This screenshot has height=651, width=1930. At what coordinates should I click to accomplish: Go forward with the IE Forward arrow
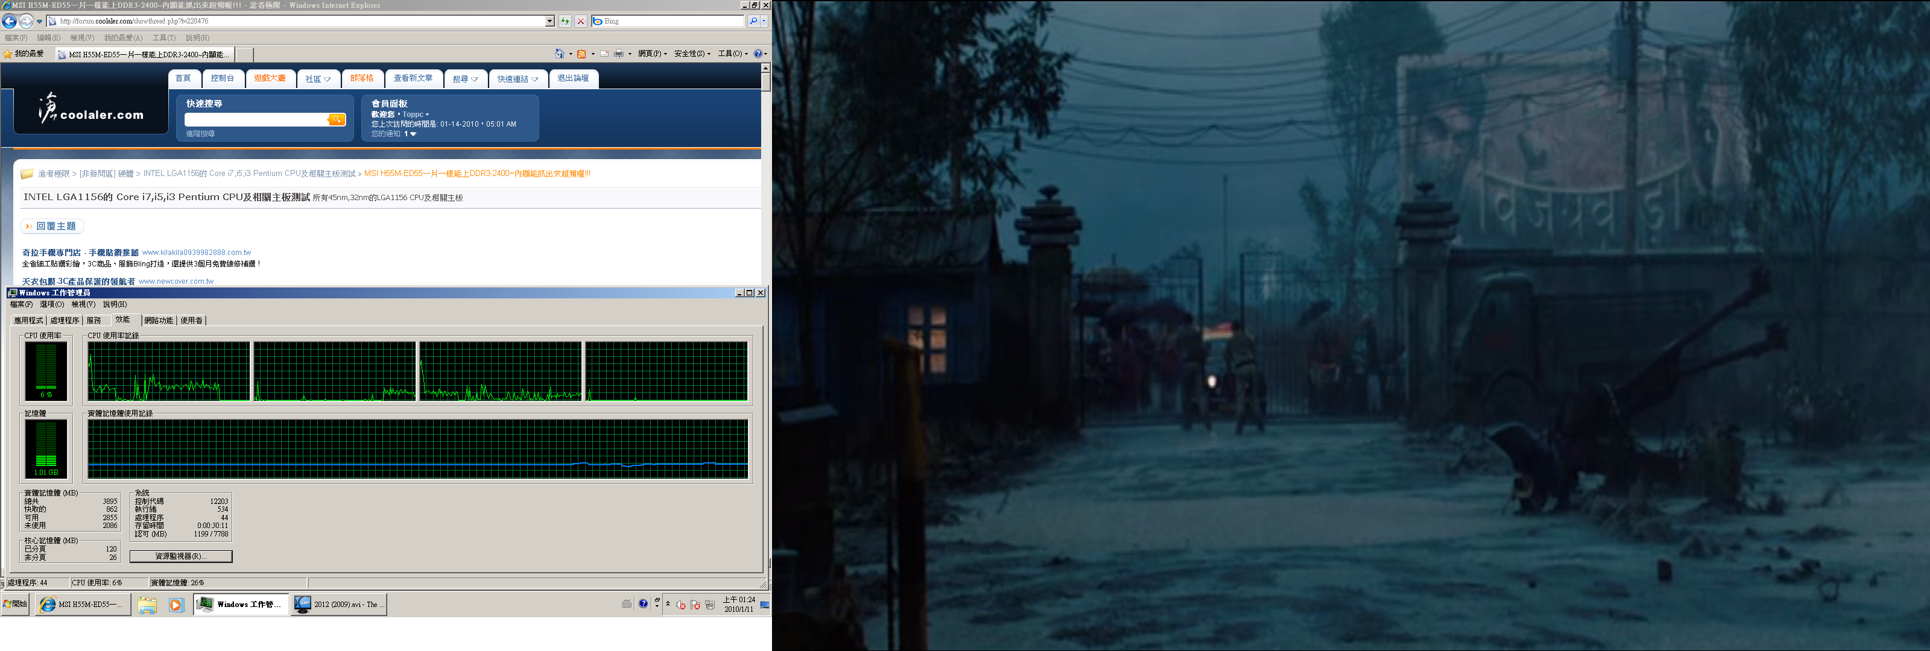(x=26, y=22)
